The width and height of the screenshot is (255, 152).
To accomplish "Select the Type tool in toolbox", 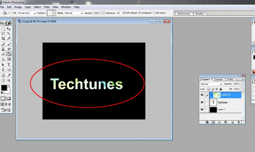I will coord(9,65).
